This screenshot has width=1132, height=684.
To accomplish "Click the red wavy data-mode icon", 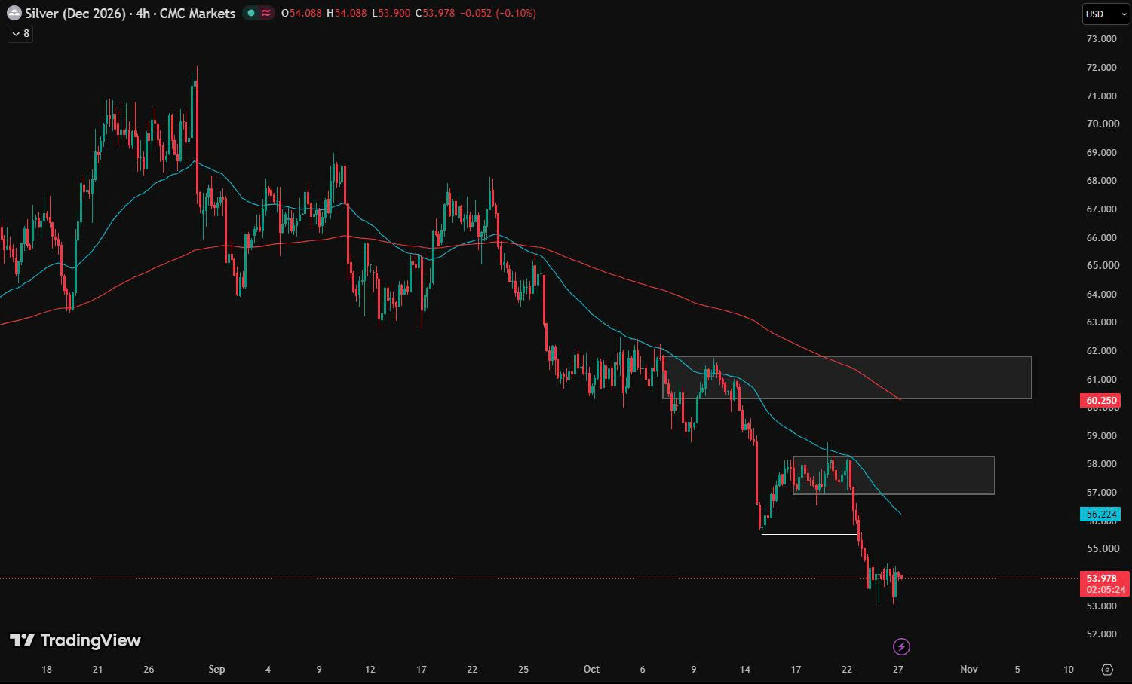I will pos(266,13).
